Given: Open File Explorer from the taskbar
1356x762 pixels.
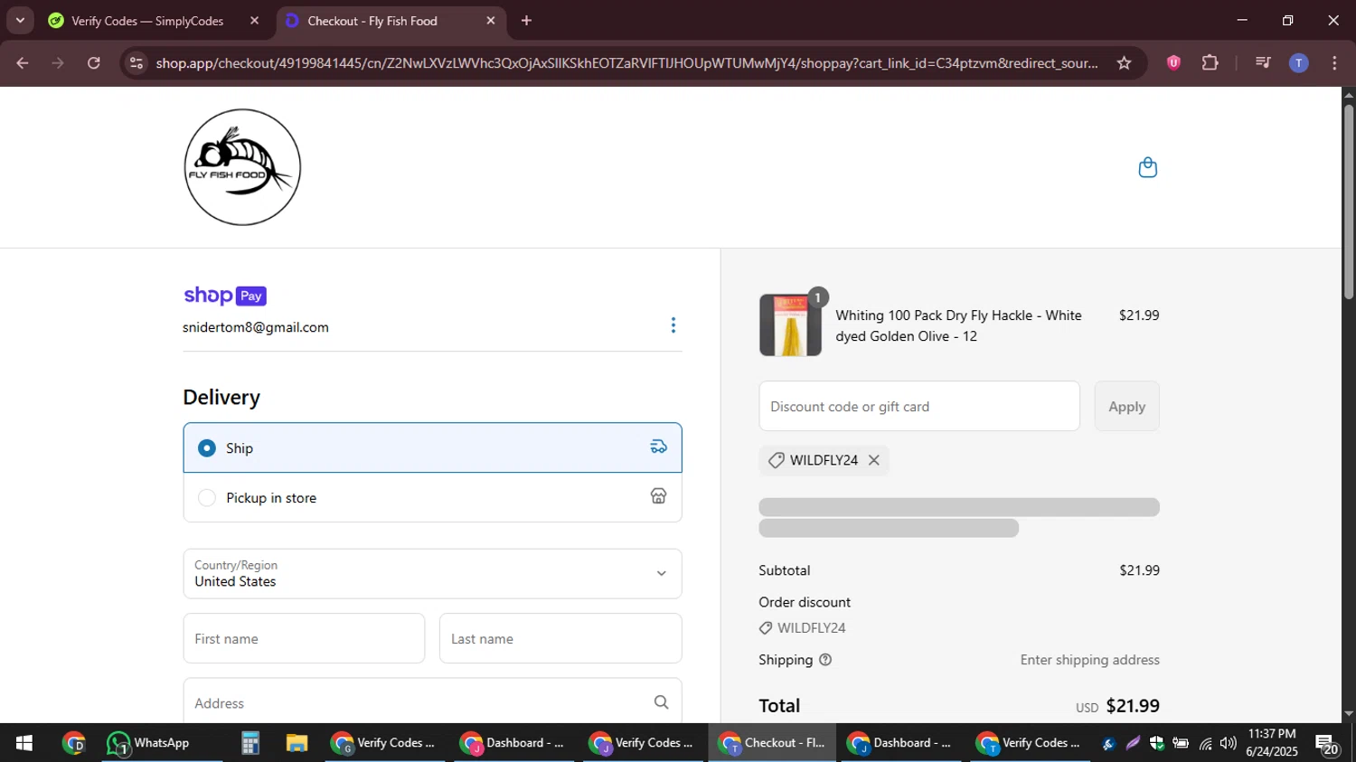Looking at the screenshot, I should (x=297, y=743).
